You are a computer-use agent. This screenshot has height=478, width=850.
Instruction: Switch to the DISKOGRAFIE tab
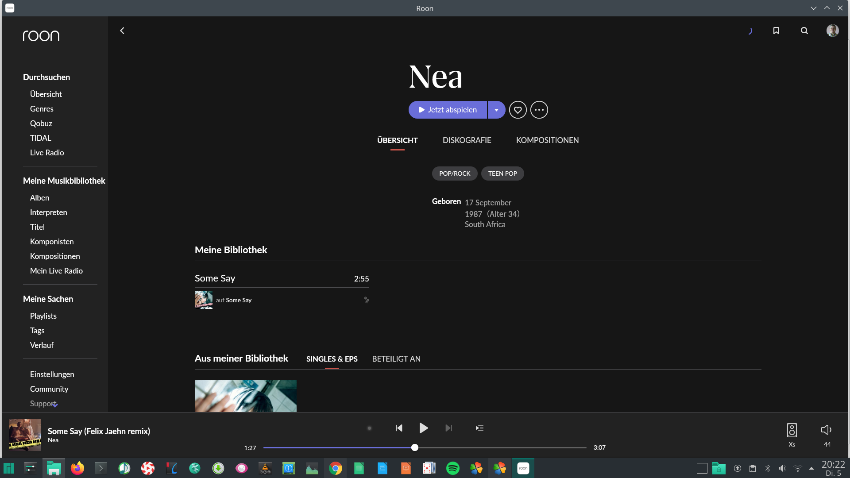467,140
